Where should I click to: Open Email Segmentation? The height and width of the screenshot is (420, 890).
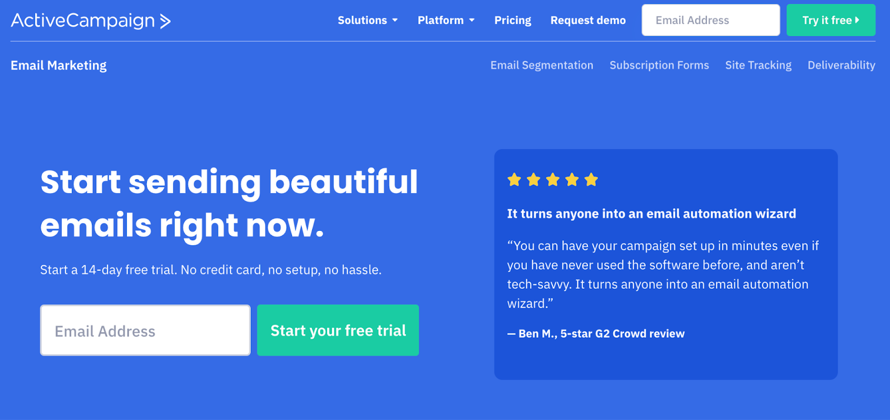(541, 65)
